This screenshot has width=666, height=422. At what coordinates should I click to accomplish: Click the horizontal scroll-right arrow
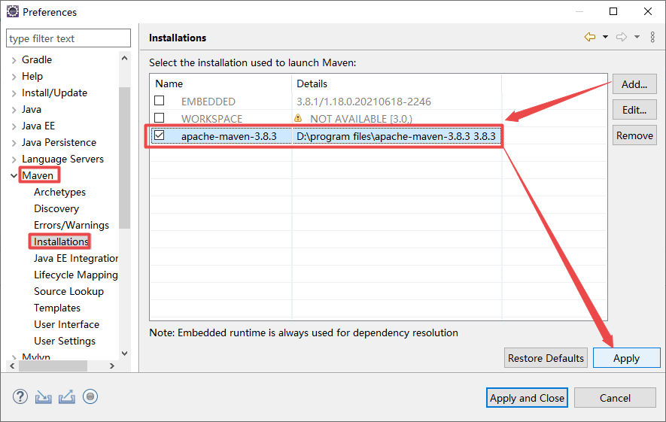[x=111, y=366]
